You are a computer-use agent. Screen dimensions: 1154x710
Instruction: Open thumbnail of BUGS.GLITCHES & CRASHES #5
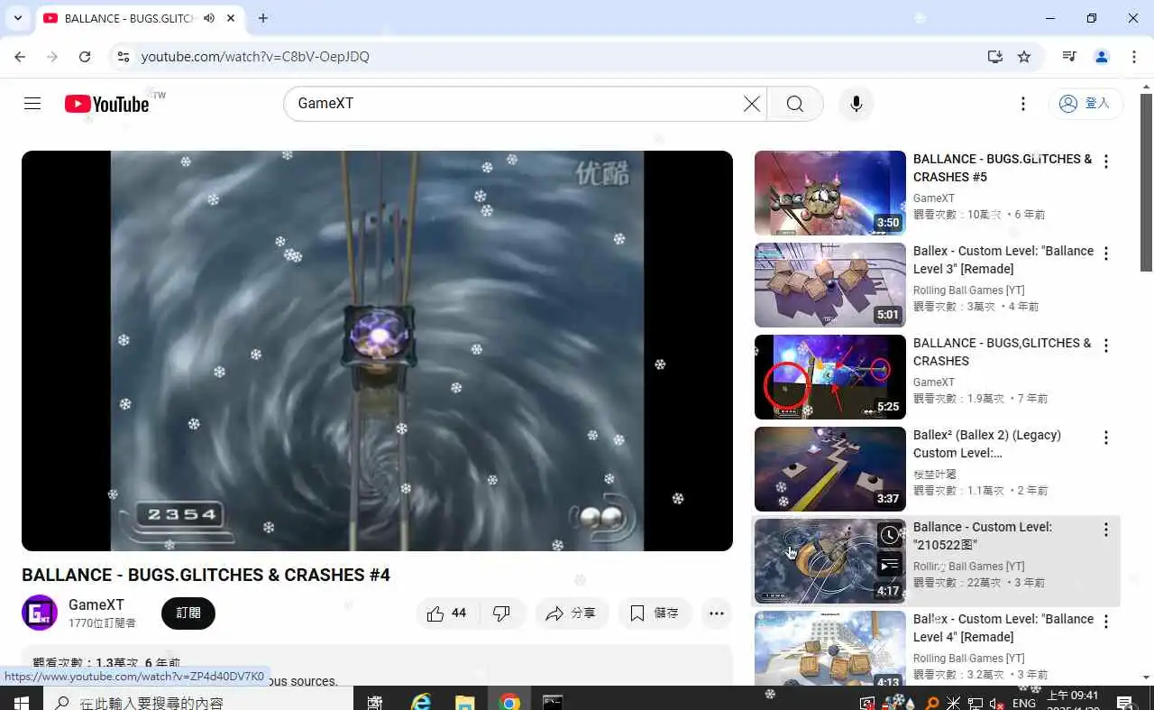[x=829, y=193]
